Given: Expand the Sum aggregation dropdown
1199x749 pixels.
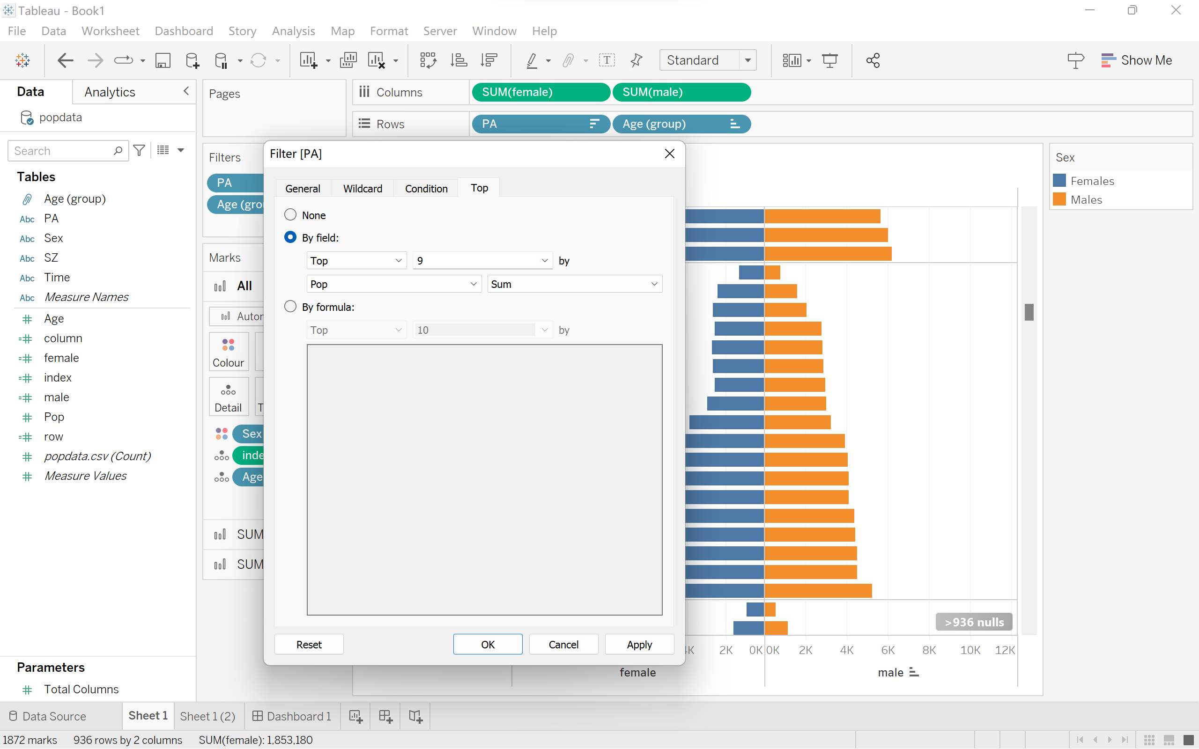Looking at the screenshot, I should point(574,284).
